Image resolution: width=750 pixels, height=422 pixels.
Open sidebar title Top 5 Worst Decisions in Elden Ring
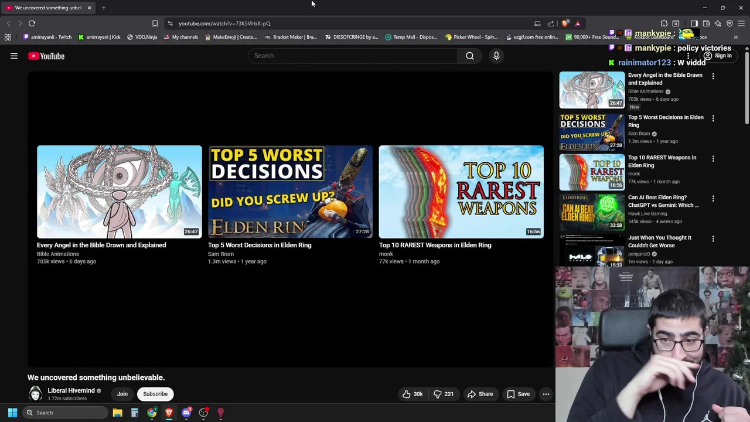(x=666, y=121)
